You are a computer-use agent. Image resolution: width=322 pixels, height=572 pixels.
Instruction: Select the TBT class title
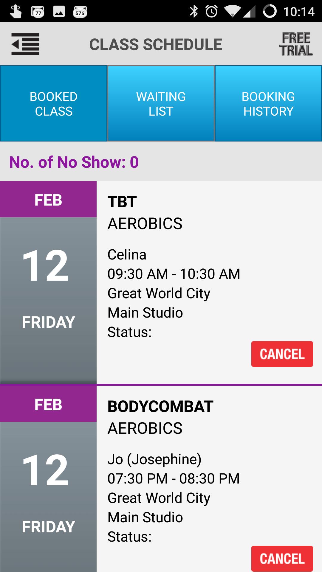tap(122, 202)
